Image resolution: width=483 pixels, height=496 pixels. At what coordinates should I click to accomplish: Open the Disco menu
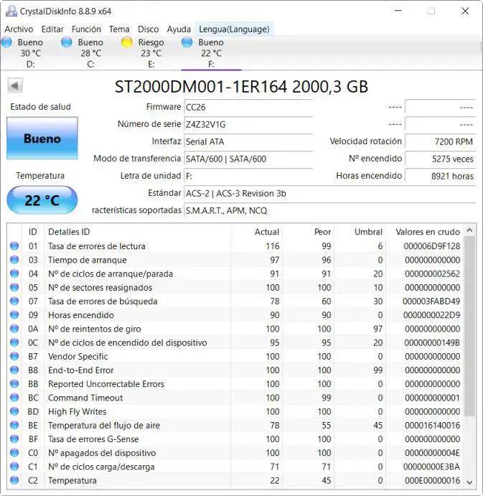pyautogui.click(x=148, y=29)
